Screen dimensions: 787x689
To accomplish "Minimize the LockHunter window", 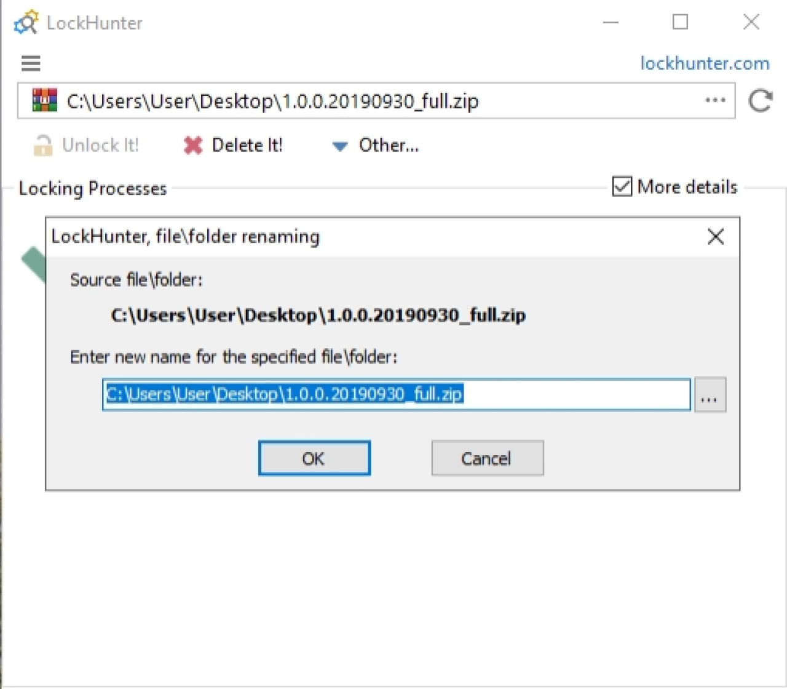I will coord(611,23).
